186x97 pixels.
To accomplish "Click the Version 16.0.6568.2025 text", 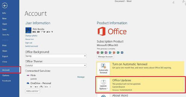I will (122, 90).
